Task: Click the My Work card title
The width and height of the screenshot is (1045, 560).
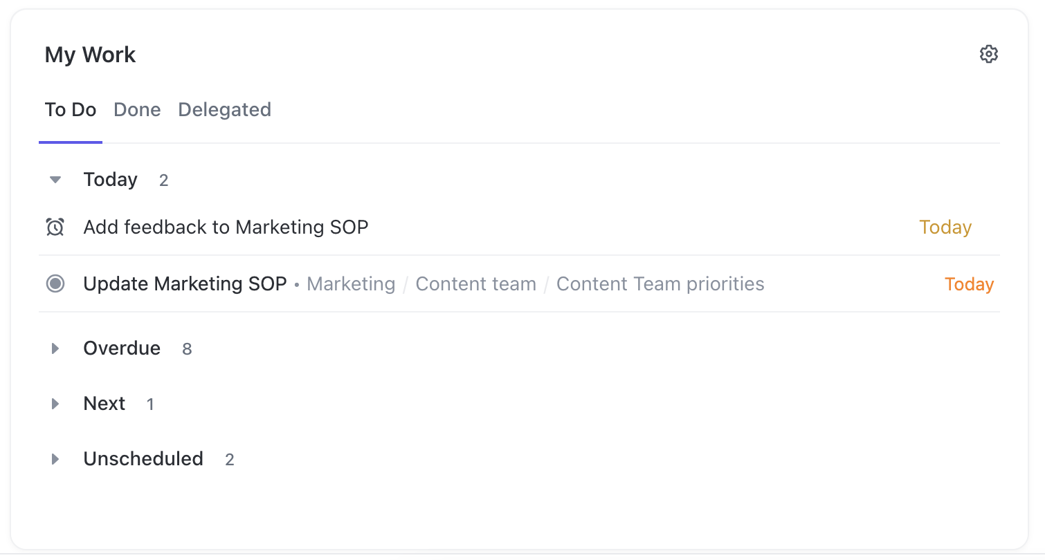Action: point(90,55)
